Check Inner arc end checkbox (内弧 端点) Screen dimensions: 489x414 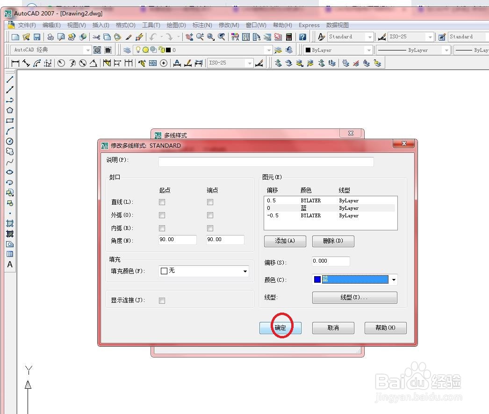tap(210, 228)
